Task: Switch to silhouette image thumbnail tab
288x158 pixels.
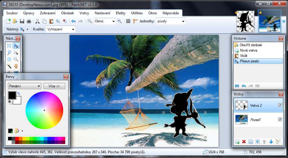Action: (x=245, y=21)
